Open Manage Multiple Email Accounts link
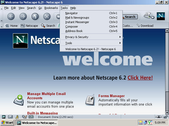 (46, 96)
